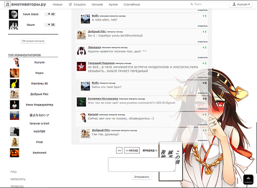
Task: Open Твердый Падаван username link
Action: (x=101, y=63)
